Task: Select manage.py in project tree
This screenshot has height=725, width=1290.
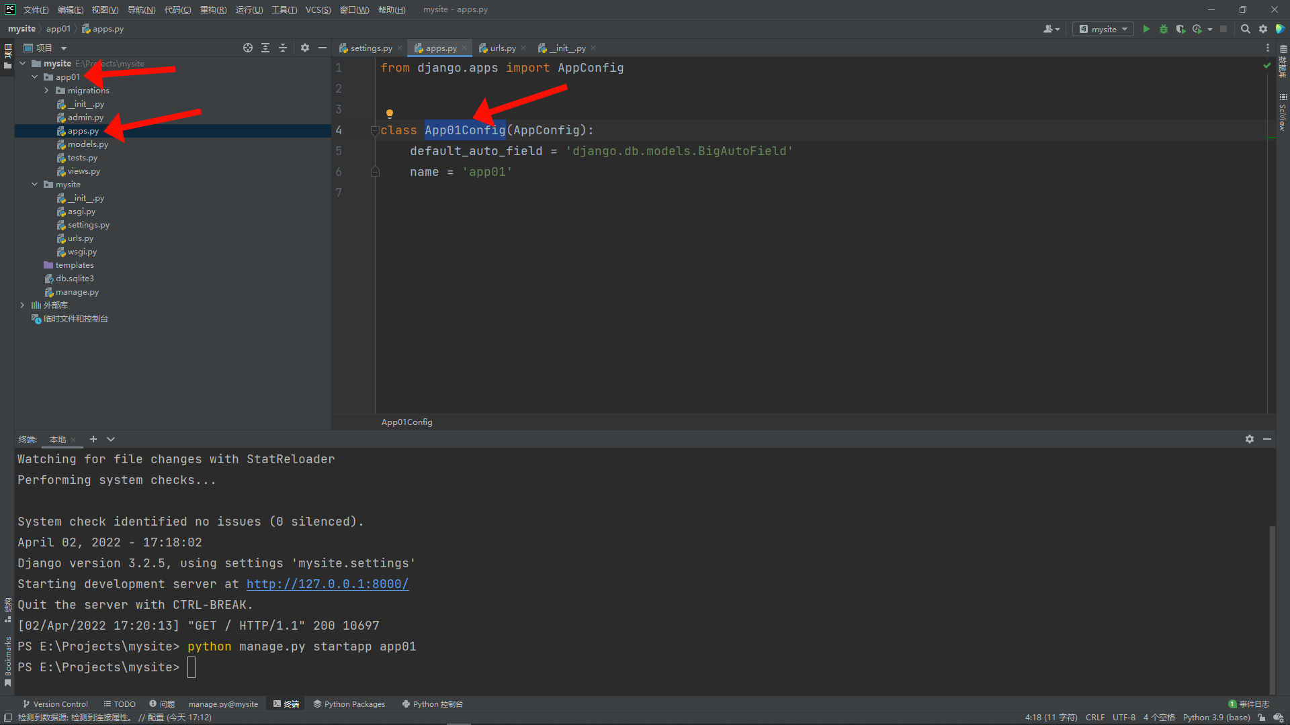Action: point(77,292)
